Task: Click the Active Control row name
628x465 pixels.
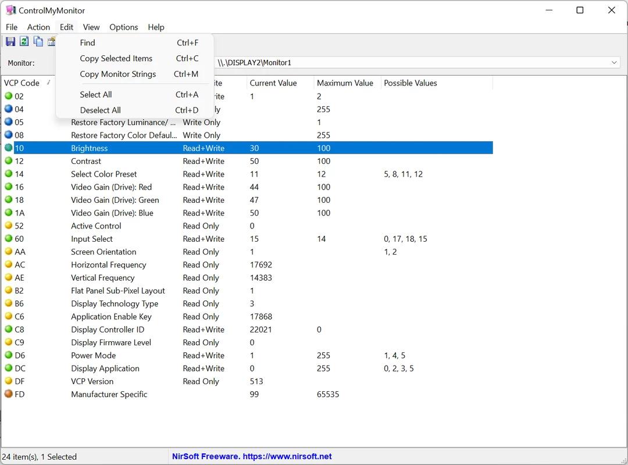Action: click(x=96, y=226)
